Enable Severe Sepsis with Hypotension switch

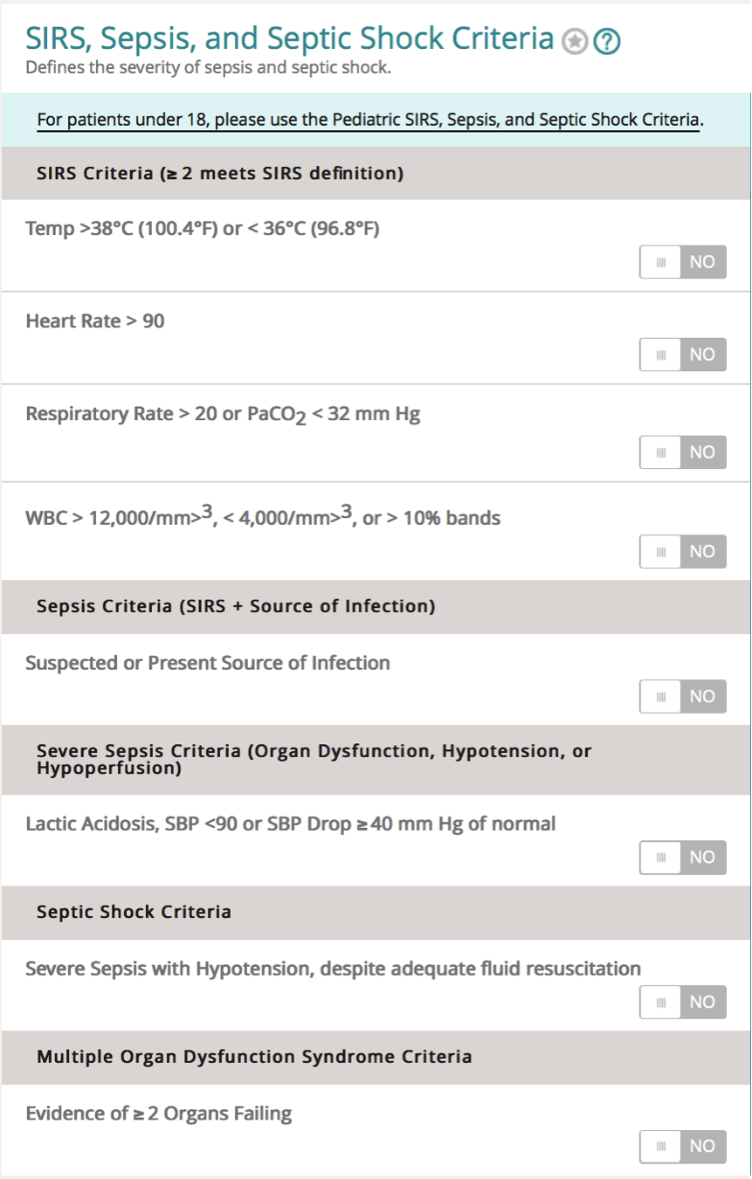pos(683,1002)
